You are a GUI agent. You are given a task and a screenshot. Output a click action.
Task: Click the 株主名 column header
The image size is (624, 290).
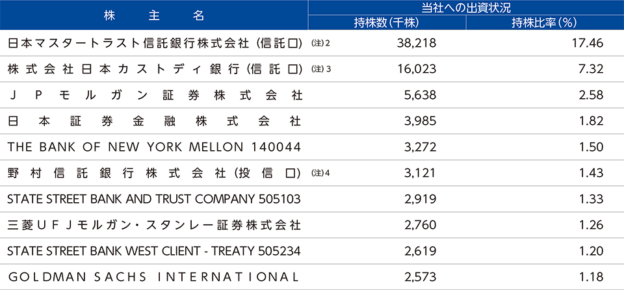[153, 15]
